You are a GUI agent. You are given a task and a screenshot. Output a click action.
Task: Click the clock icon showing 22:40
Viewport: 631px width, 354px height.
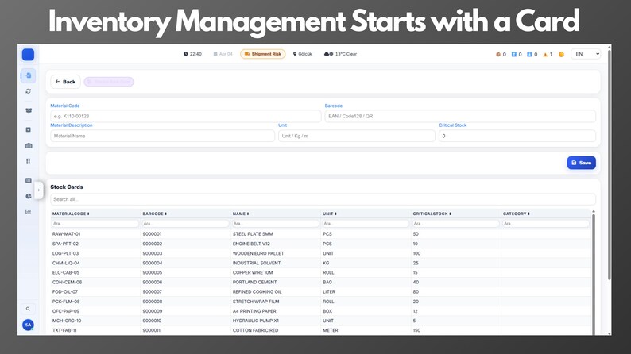tap(185, 54)
